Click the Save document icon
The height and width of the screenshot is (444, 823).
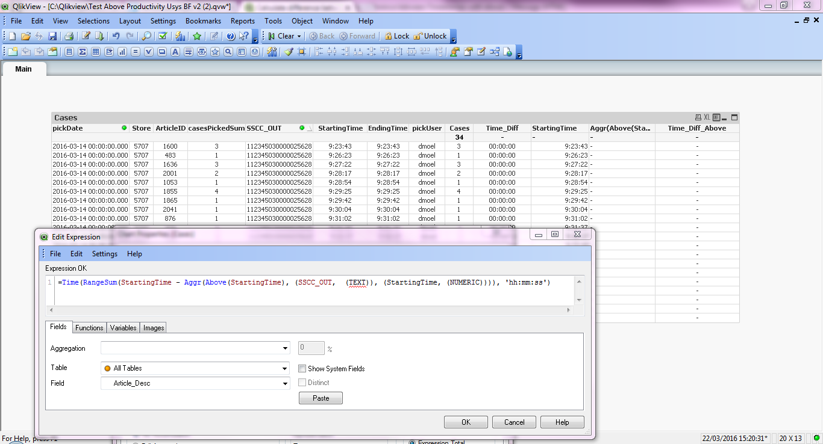[x=52, y=36]
